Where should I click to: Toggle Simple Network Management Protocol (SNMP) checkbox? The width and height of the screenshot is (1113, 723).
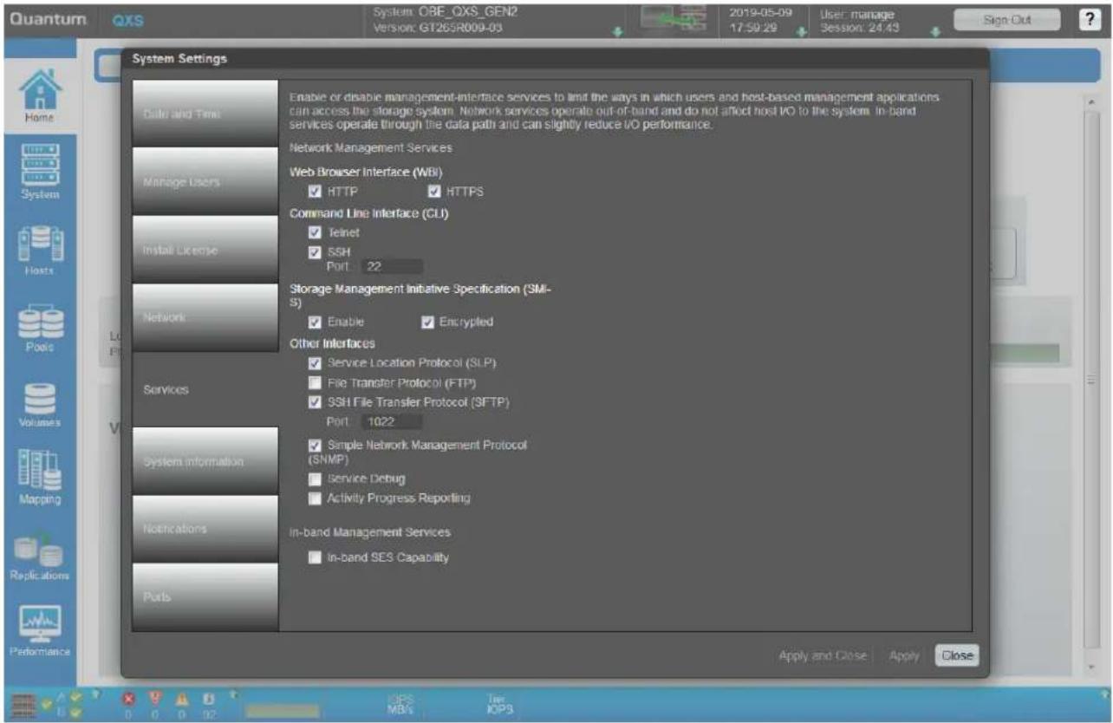click(316, 445)
